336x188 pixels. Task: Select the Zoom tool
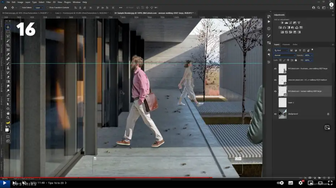[8, 118]
